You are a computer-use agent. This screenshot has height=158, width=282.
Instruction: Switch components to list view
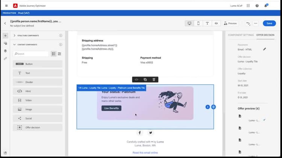coord(54,54)
